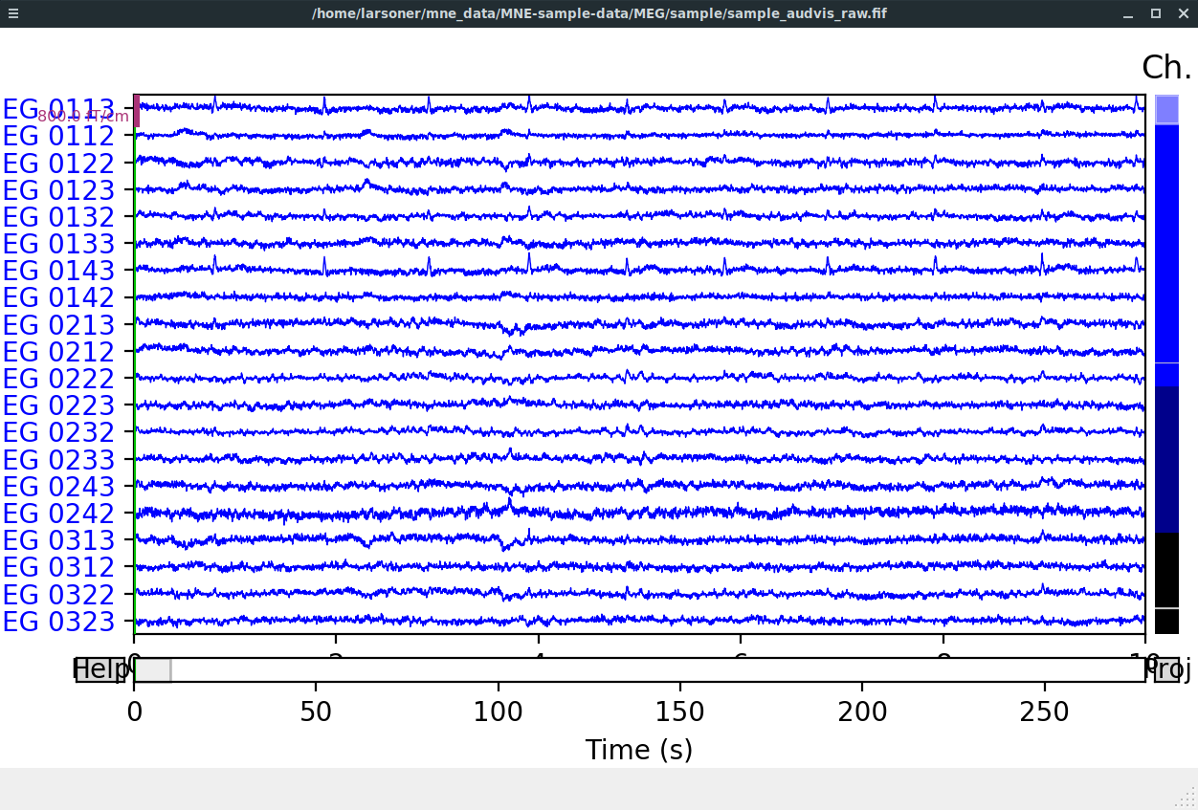Open window menu in the title bar
Image resolution: width=1198 pixels, height=810 pixels.
pyautogui.click(x=13, y=13)
